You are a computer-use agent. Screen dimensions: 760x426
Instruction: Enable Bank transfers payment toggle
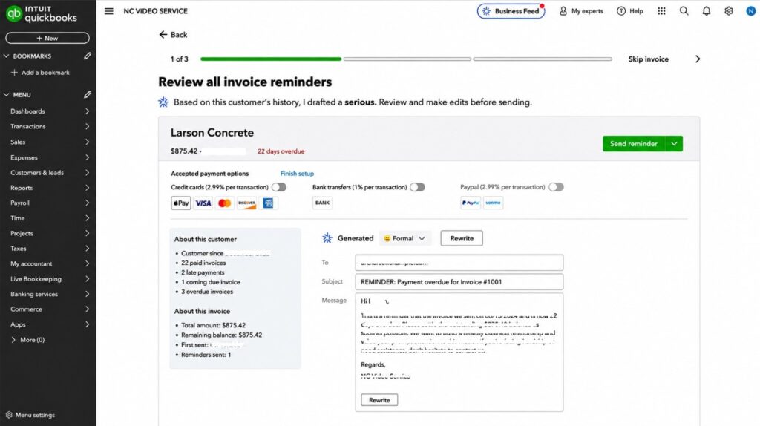tap(417, 187)
